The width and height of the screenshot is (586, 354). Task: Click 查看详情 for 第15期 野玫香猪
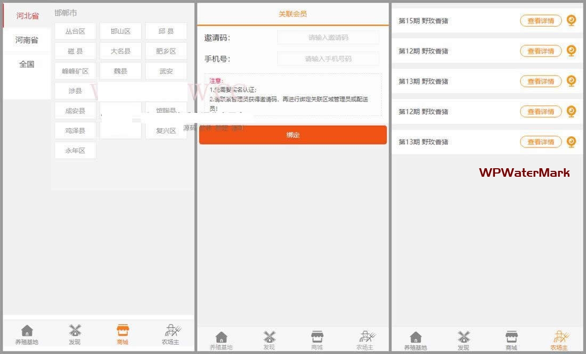pyautogui.click(x=541, y=21)
